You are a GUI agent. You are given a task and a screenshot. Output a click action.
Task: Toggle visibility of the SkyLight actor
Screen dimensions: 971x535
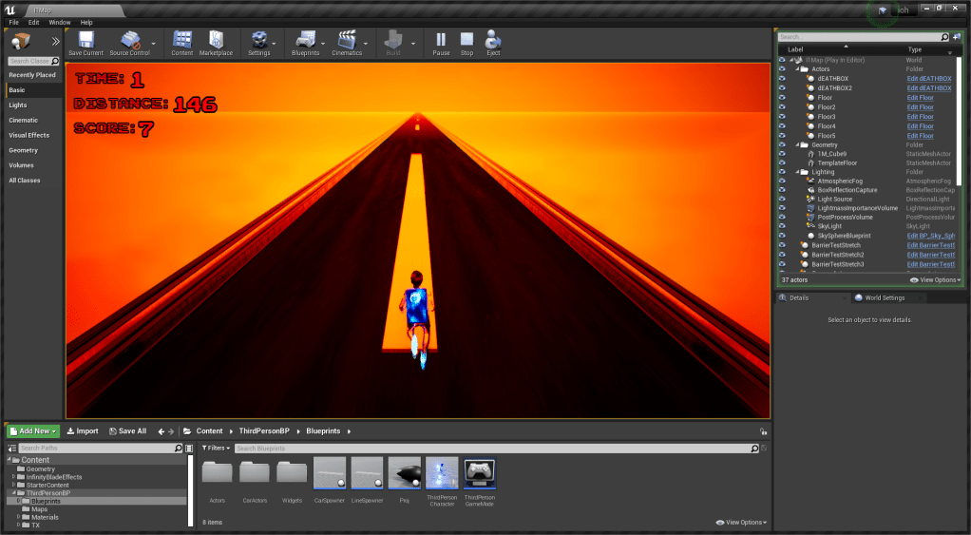pyautogui.click(x=782, y=226)
